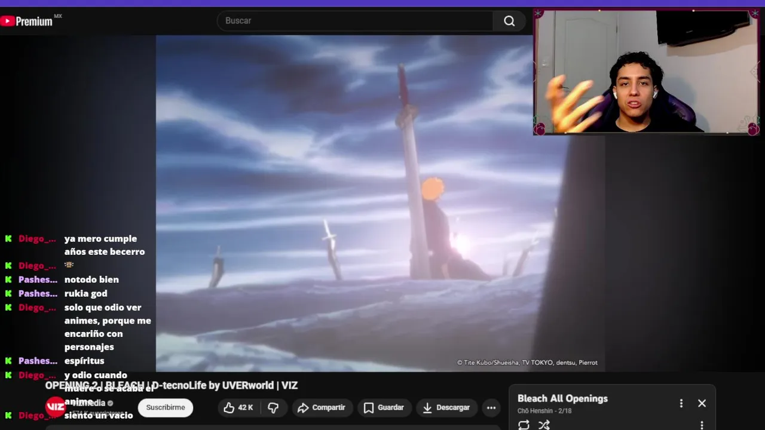
Task: Click chat message 'espíritus'
Action: coord(84,361)
